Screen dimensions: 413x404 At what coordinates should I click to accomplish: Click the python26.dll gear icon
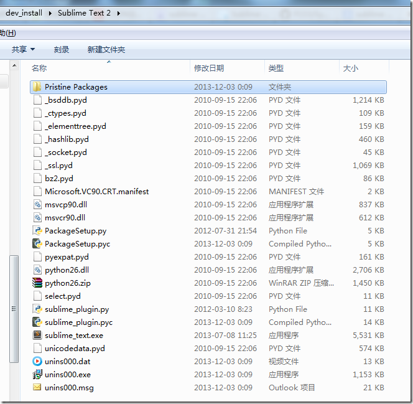pos(37,270)
